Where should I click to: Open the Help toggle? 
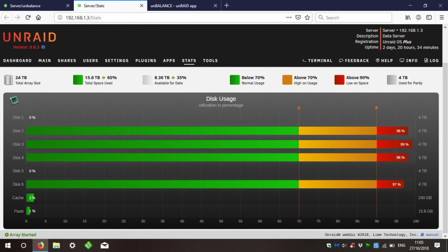[384, 60]
